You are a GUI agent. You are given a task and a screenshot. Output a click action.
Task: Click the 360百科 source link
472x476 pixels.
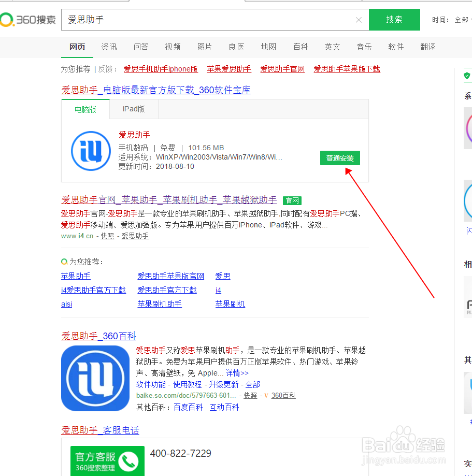tap(283, 396)
